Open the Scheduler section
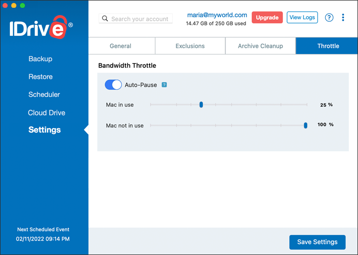The height and width of the screenshot is (255, 358). 44,94
